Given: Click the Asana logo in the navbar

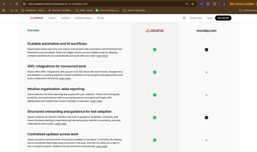Looking at the screenshot, I should coord(37,18).
